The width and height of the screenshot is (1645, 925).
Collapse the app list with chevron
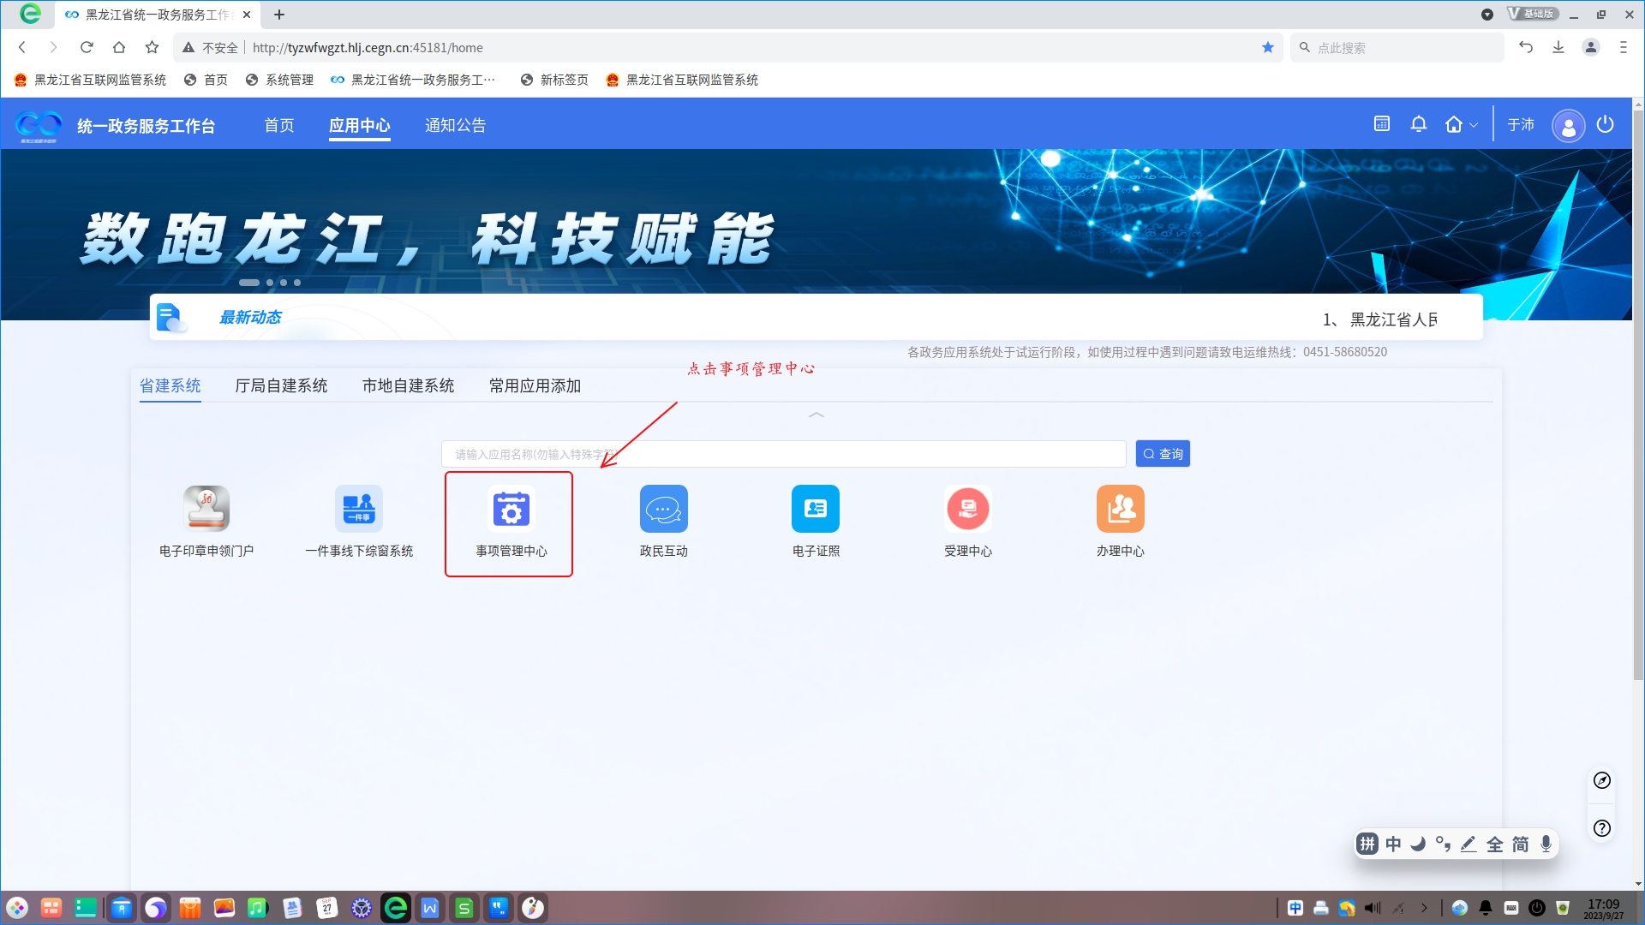click(x=816, y=415)
